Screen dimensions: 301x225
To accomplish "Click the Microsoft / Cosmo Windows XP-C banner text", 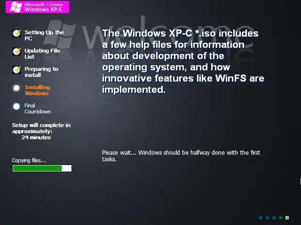I will pos(44,7).
